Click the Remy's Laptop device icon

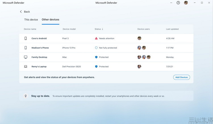(26, 67)
